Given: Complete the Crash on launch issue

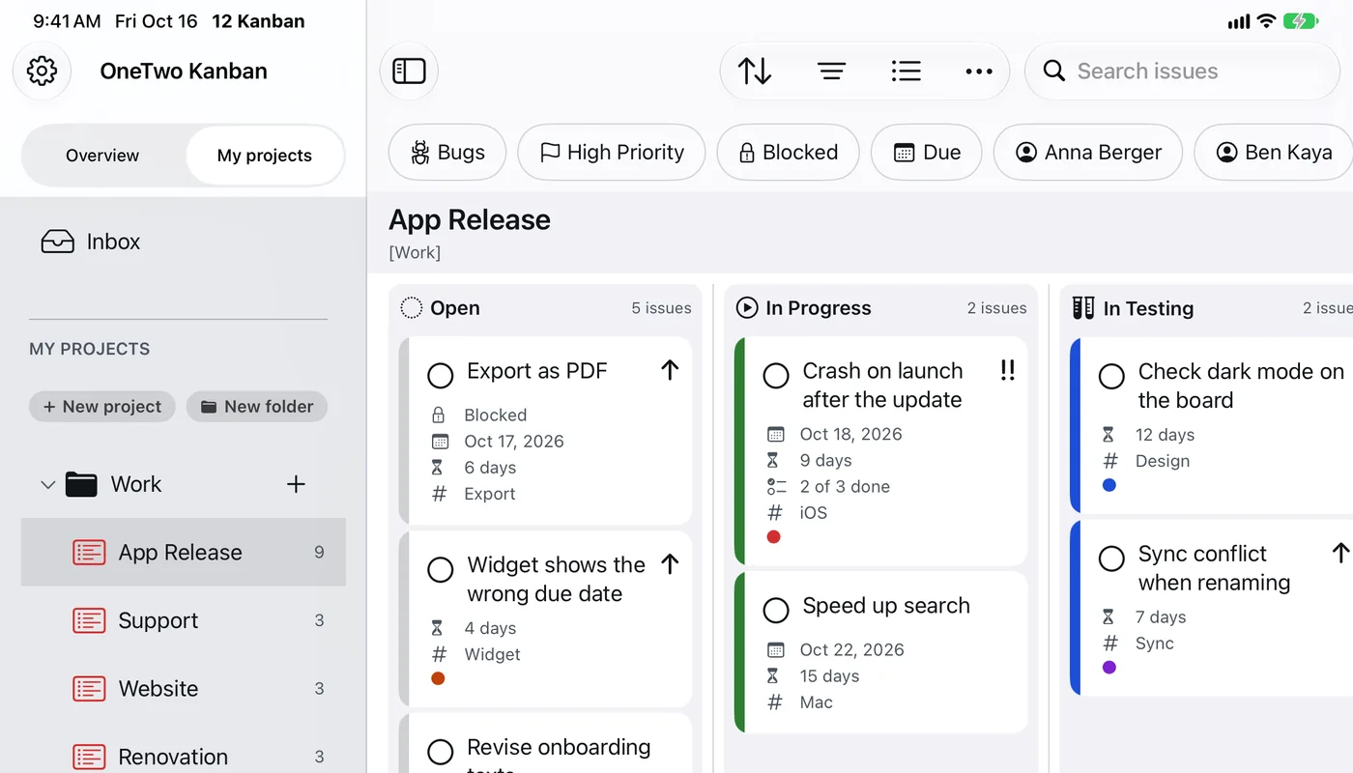Looking at the screenshot, I should coord(776,375).
